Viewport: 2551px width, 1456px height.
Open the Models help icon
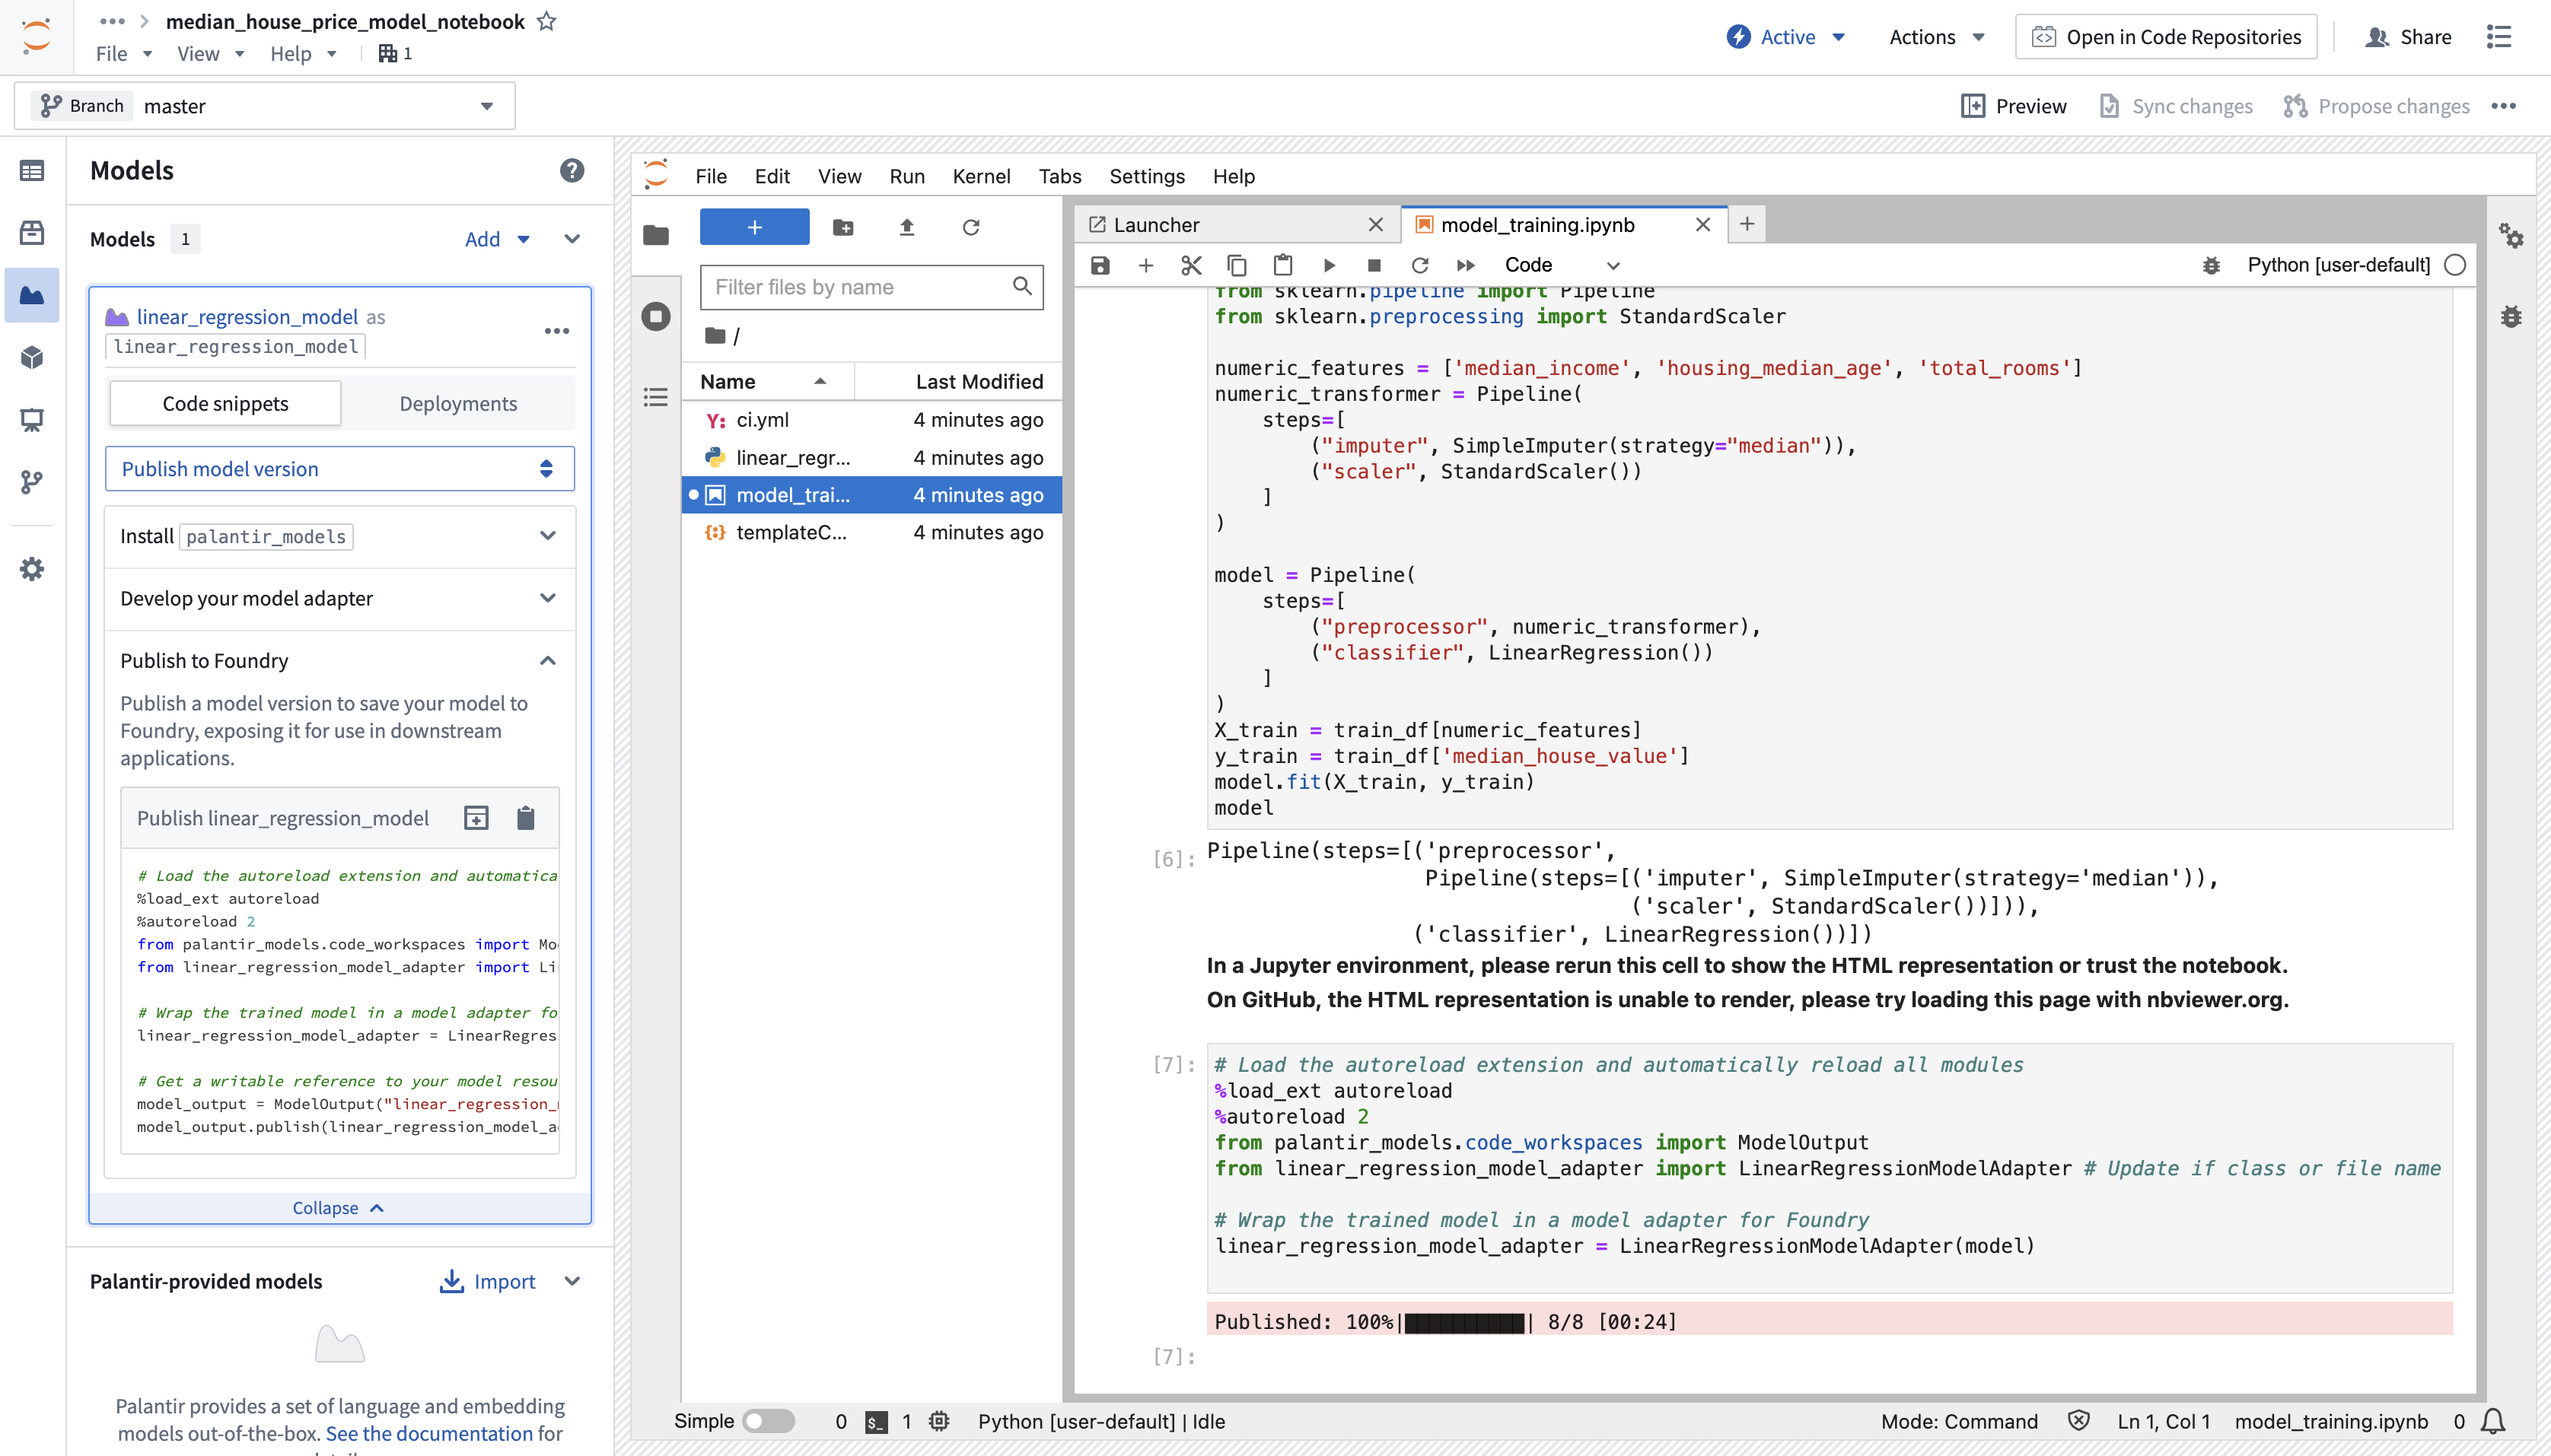[572, 170]
